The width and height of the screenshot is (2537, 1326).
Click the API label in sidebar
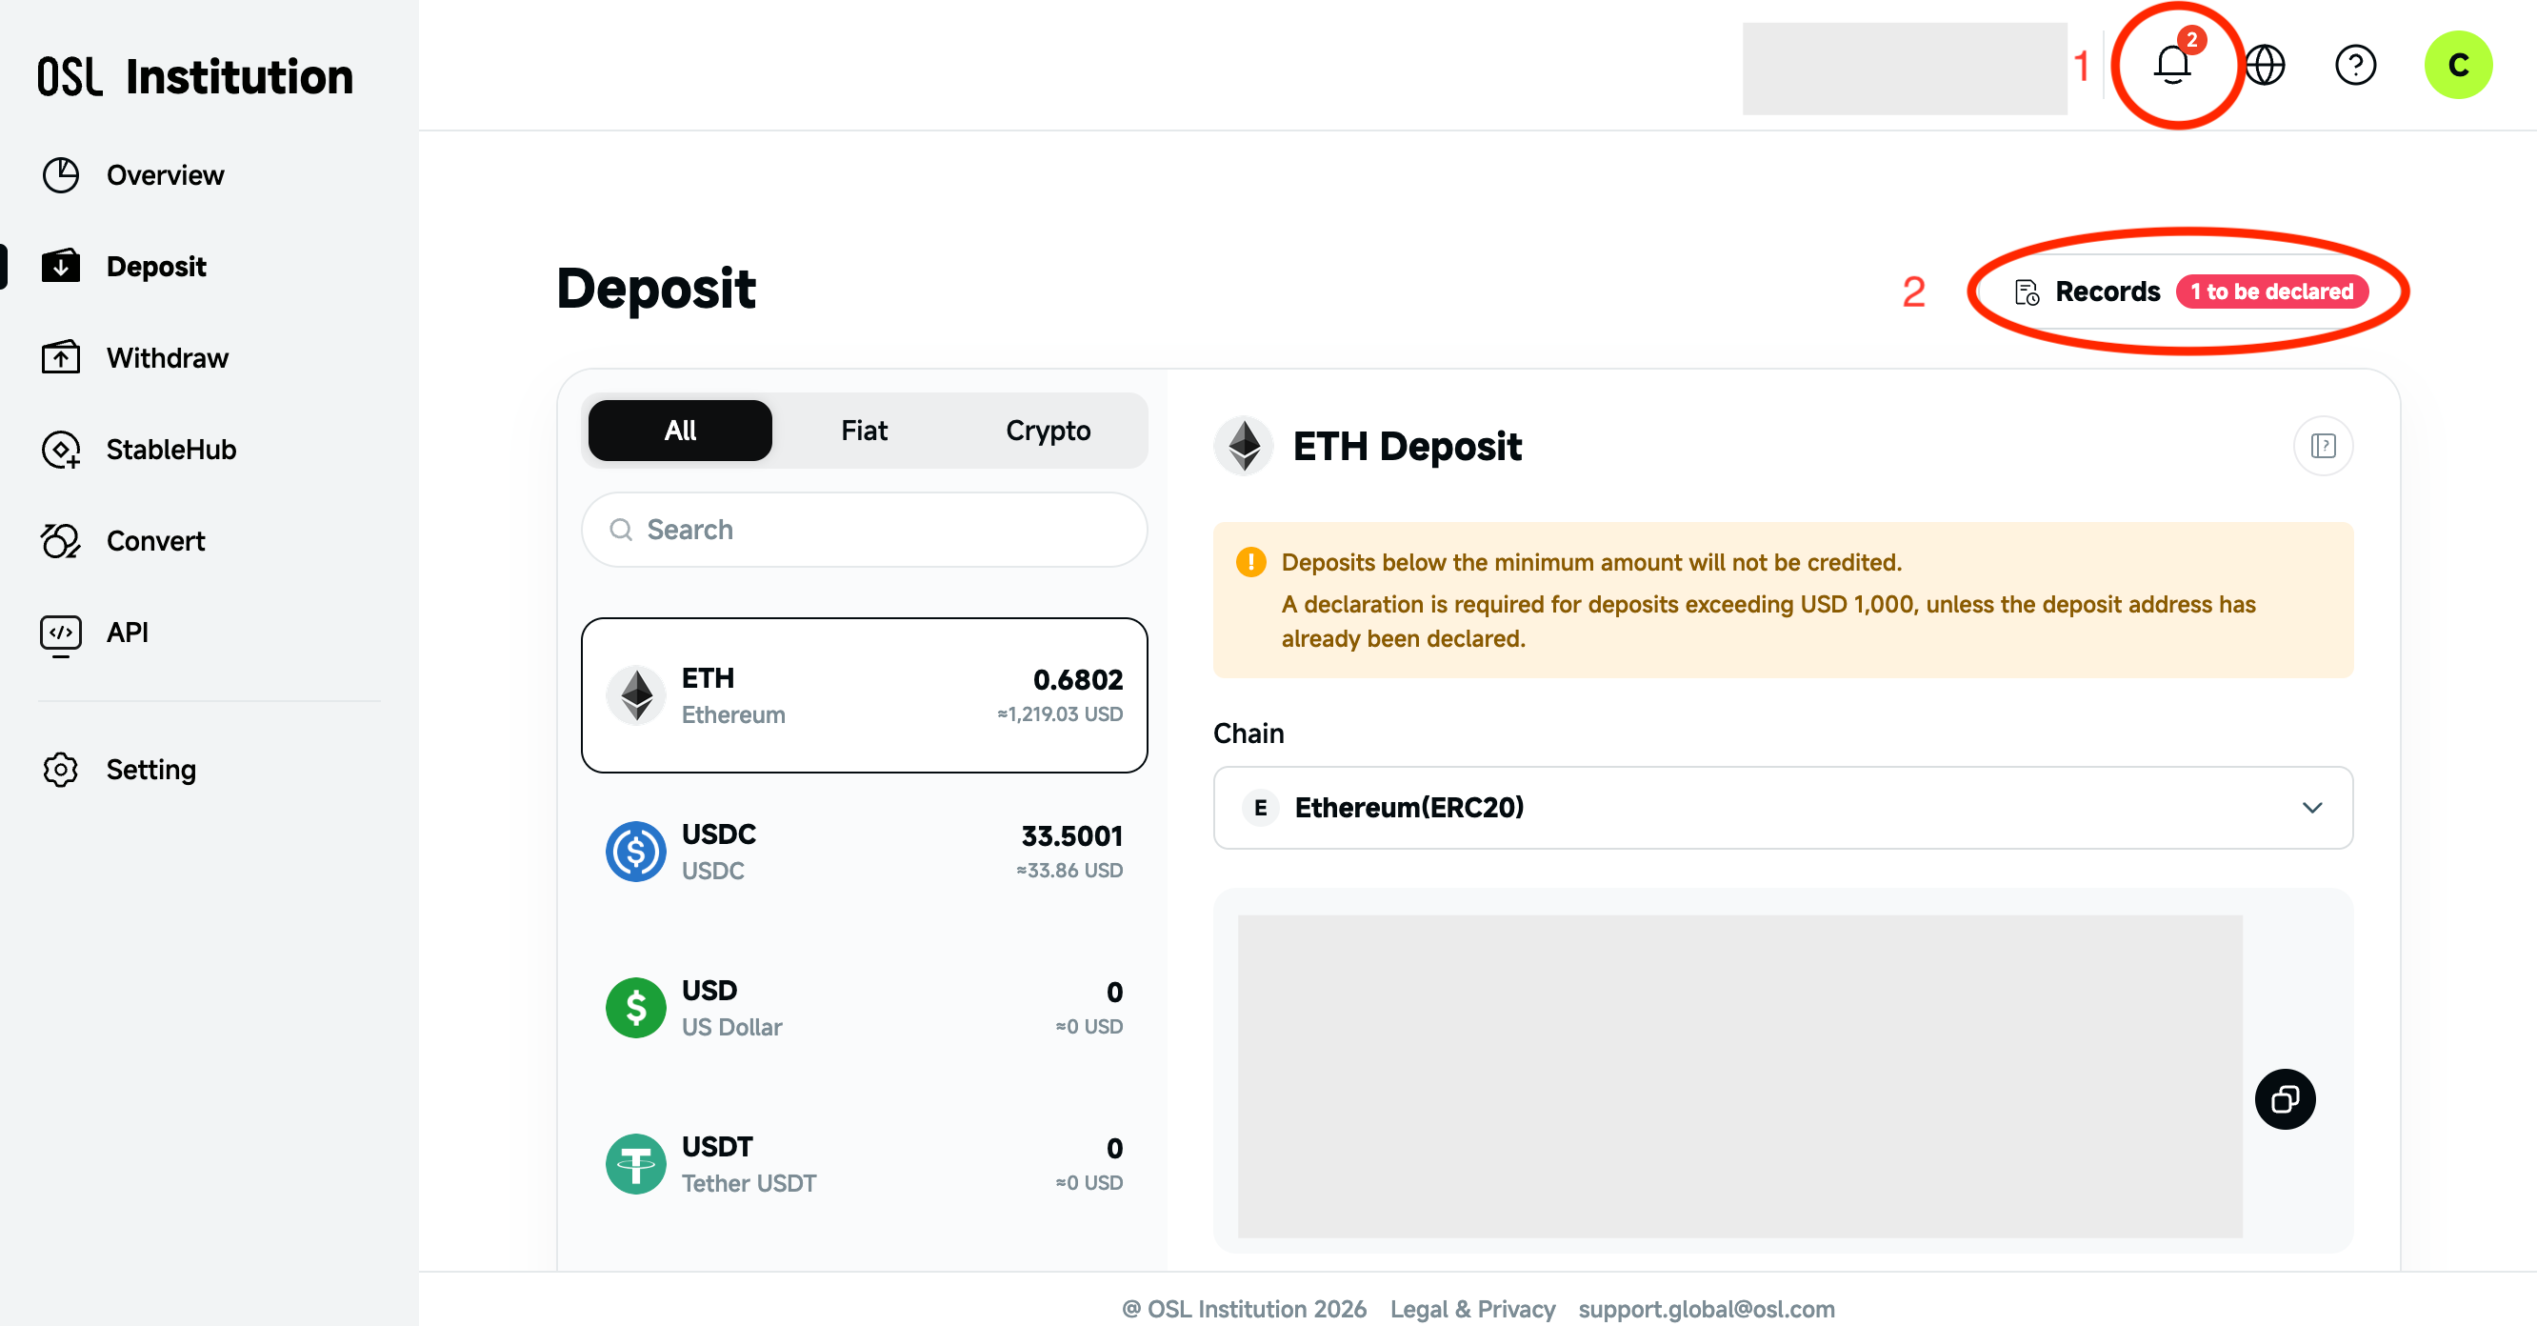(127, 633)
